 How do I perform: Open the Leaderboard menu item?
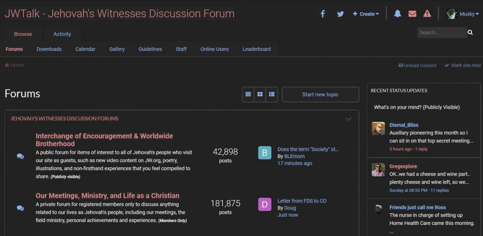[x=256, y=49]
